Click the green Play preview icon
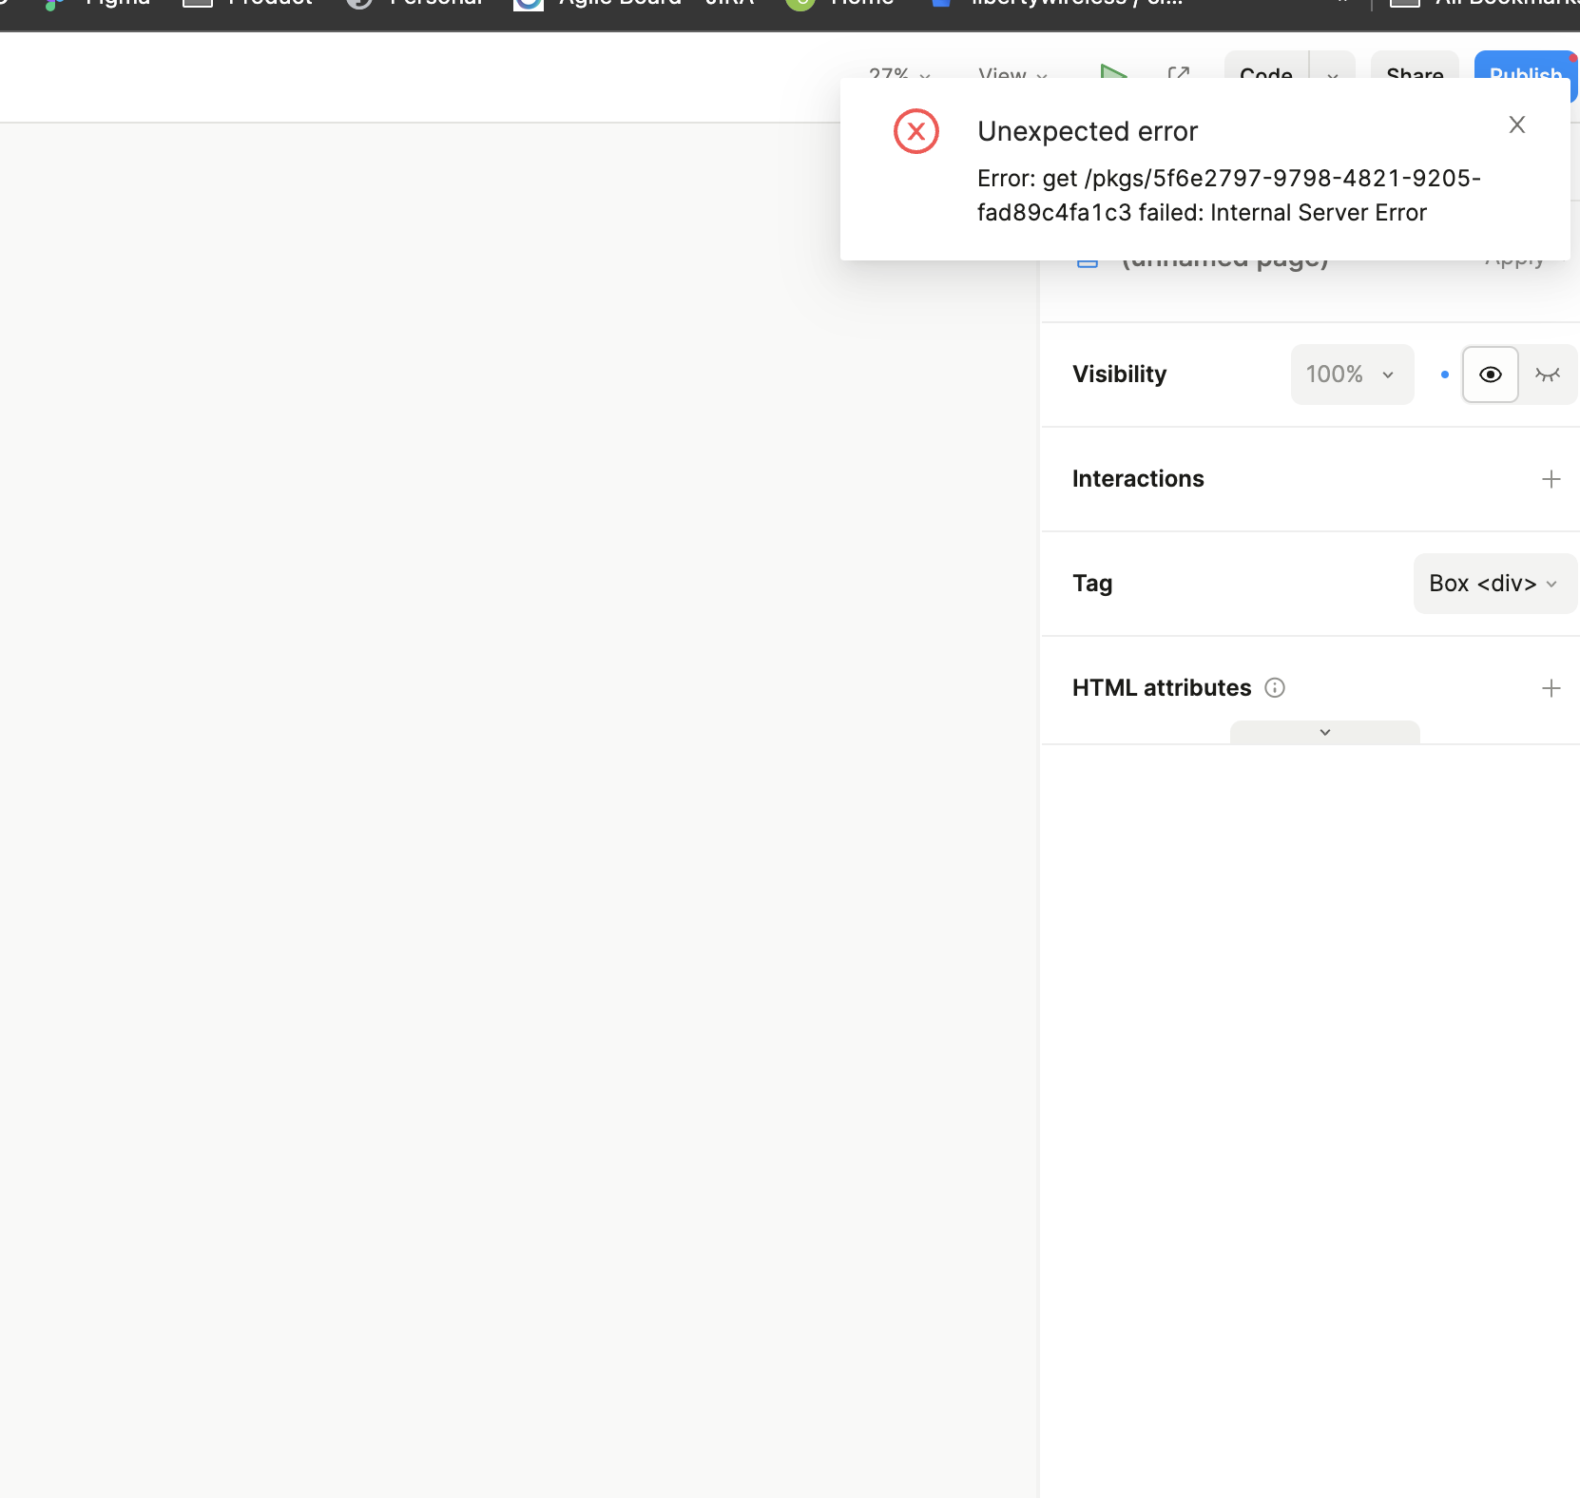The image size is (1580, 1498). [1113, 71]
